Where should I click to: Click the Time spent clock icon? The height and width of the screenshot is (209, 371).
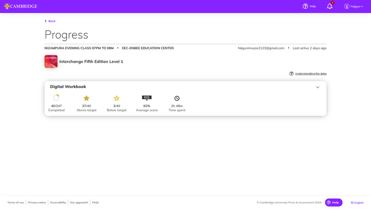177,98
